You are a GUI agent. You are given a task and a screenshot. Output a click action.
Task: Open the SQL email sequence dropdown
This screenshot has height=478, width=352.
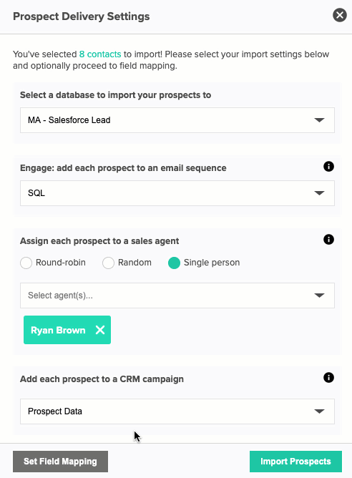click(177, 193)
